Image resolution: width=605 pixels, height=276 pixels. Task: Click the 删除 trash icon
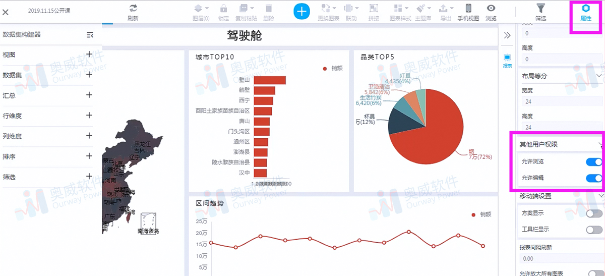[269, 8]
